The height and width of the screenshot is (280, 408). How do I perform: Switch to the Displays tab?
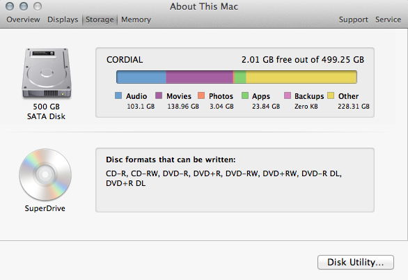point(63,20)
